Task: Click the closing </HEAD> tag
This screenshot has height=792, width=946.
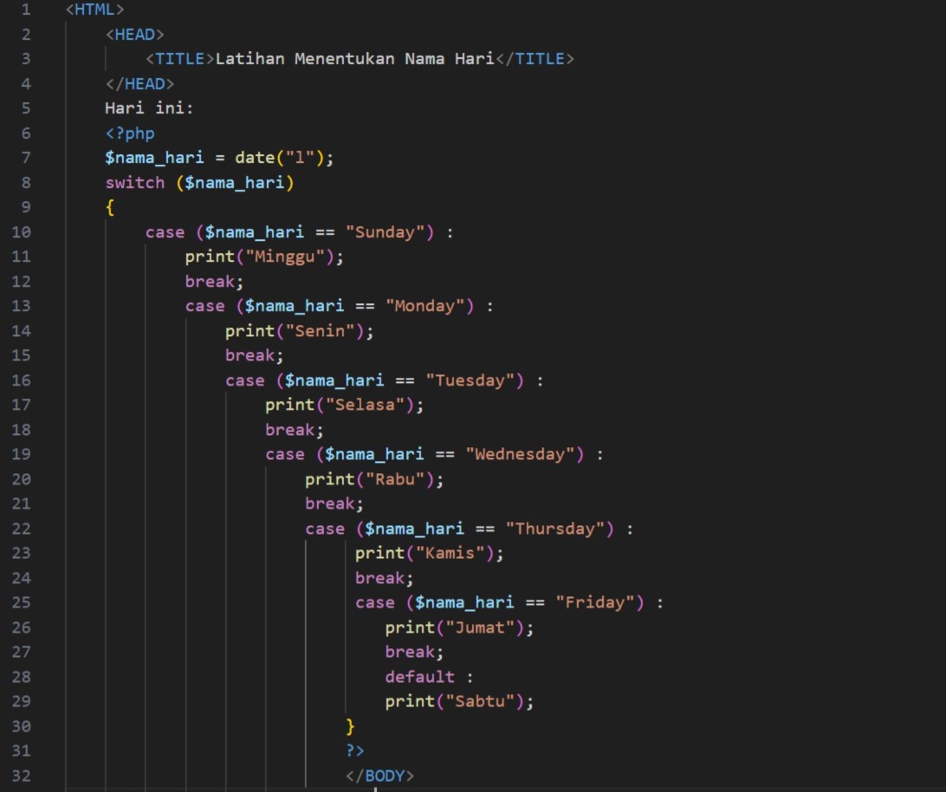Action: coord(139,84)
